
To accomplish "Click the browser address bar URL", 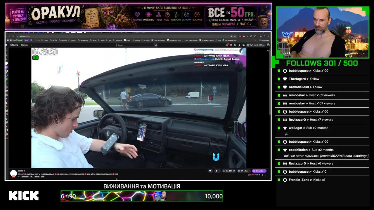I will (x=25, y=36).
